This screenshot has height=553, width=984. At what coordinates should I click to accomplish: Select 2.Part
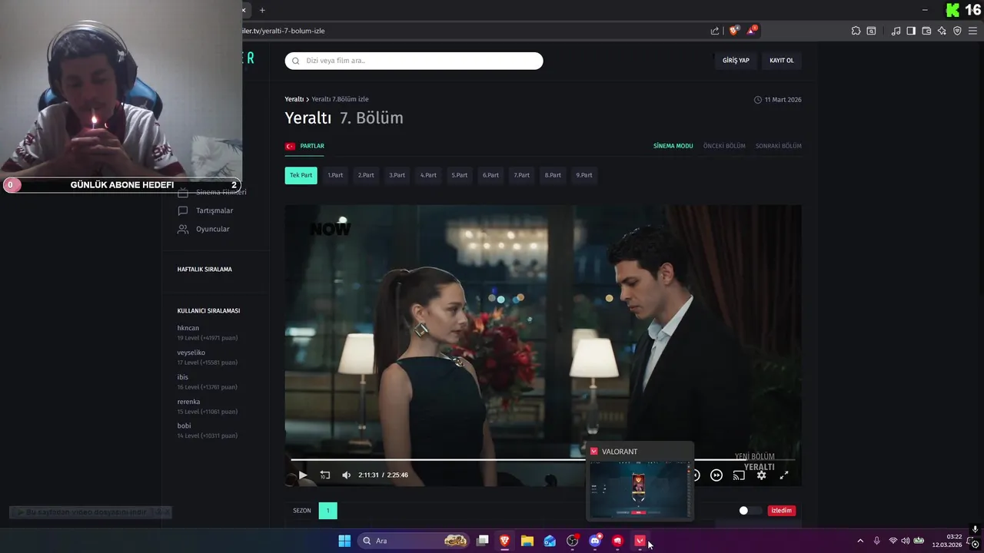click(x=366, y=175)
